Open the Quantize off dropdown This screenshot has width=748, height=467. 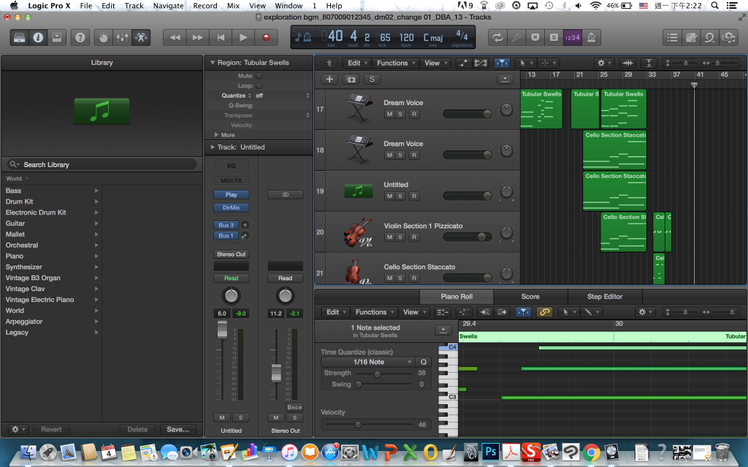tap(282, 96)
